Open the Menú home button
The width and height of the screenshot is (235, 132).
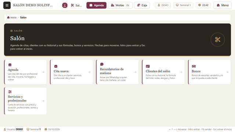click(x=223, y=5)
